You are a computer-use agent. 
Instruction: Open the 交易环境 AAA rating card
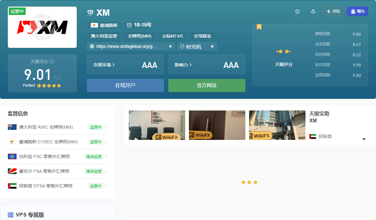click(x=125, y=64)
